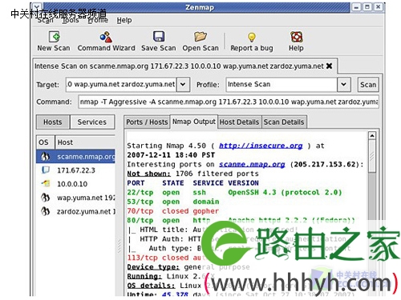This screenshot has height=300, width=401.
Task: Open the window menu icon in title bar
Action: click(37, 6)
